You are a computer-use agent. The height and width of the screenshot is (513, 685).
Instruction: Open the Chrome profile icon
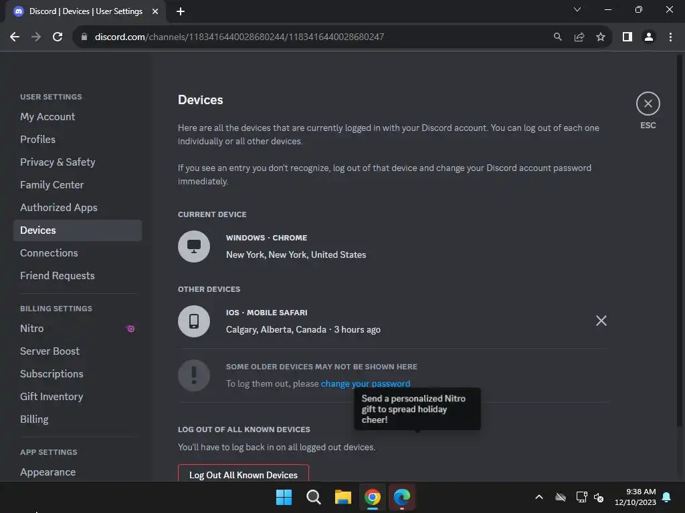pos(649,37)
